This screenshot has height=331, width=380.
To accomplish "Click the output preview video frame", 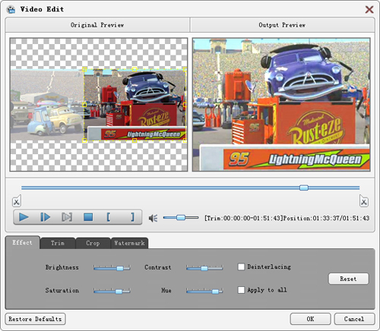I will point(281,105).
